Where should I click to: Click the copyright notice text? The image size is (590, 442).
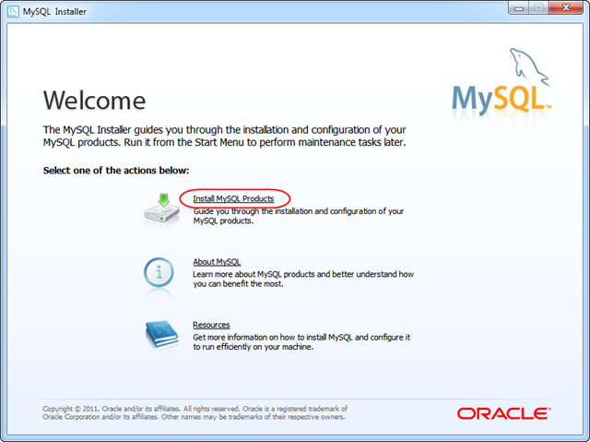[x=195, y=412]
